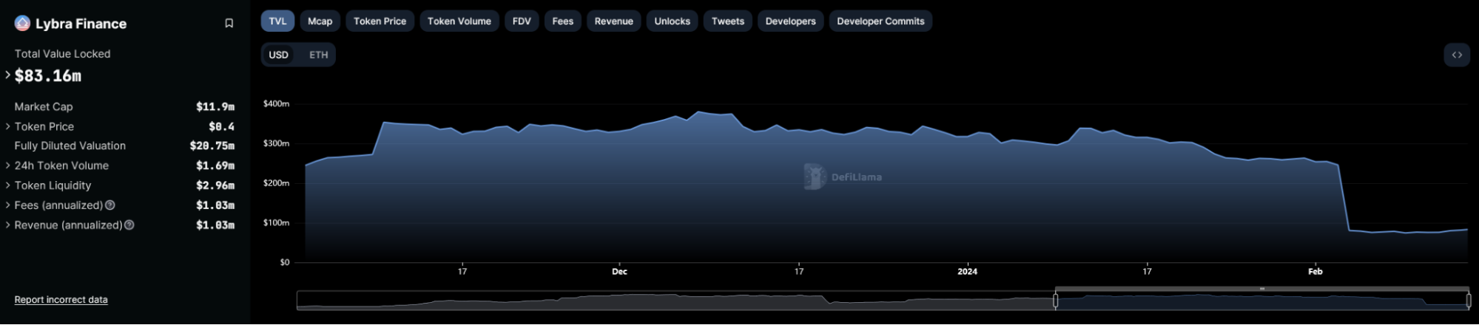
Task: Click the Dec label on chart axis
Action: (619, 272)
